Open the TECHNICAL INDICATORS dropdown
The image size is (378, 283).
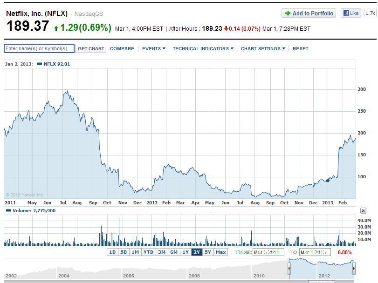[x=203, y=48]
